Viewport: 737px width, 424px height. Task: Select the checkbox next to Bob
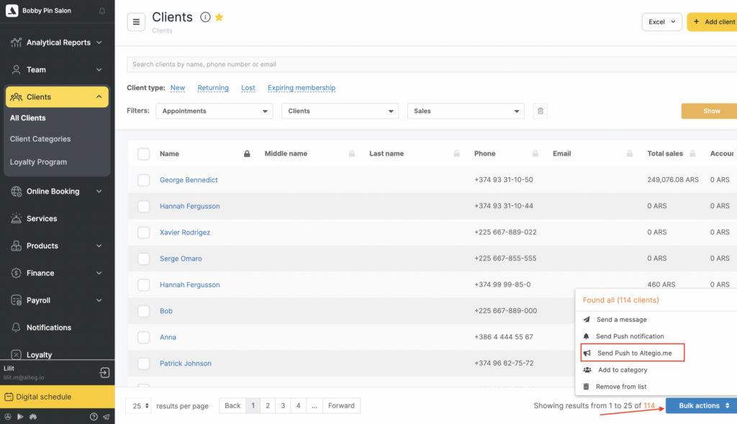pyautogui.click(x=143, y=311)
